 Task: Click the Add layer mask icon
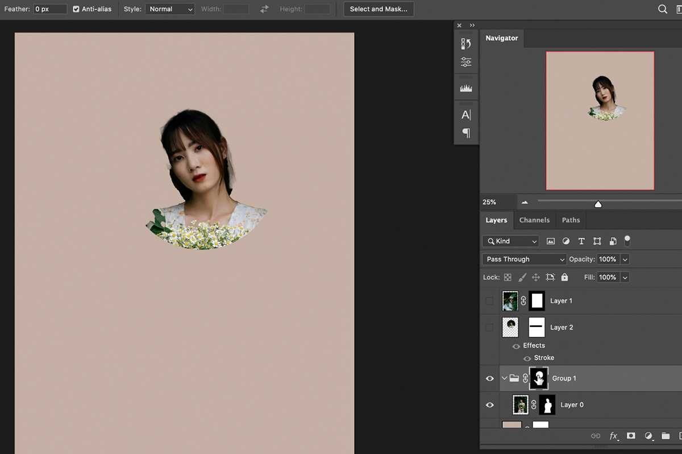click(631, 436)
